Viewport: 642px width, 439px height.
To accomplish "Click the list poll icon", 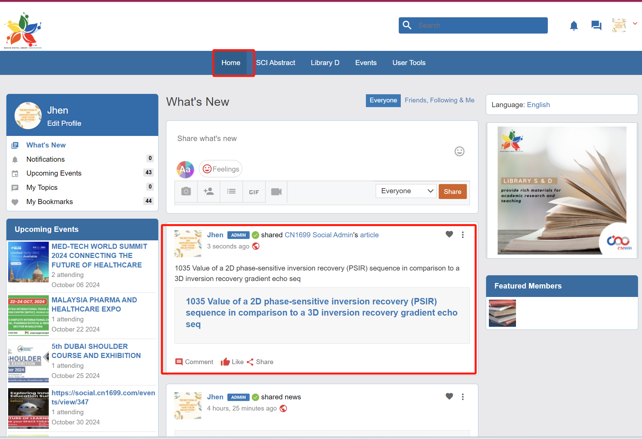I will (x=231, y=192).
